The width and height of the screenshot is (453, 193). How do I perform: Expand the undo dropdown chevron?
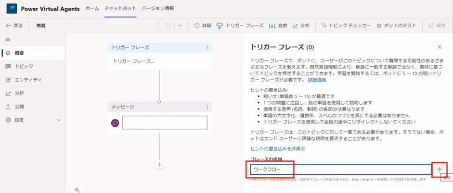pos(180,25)
